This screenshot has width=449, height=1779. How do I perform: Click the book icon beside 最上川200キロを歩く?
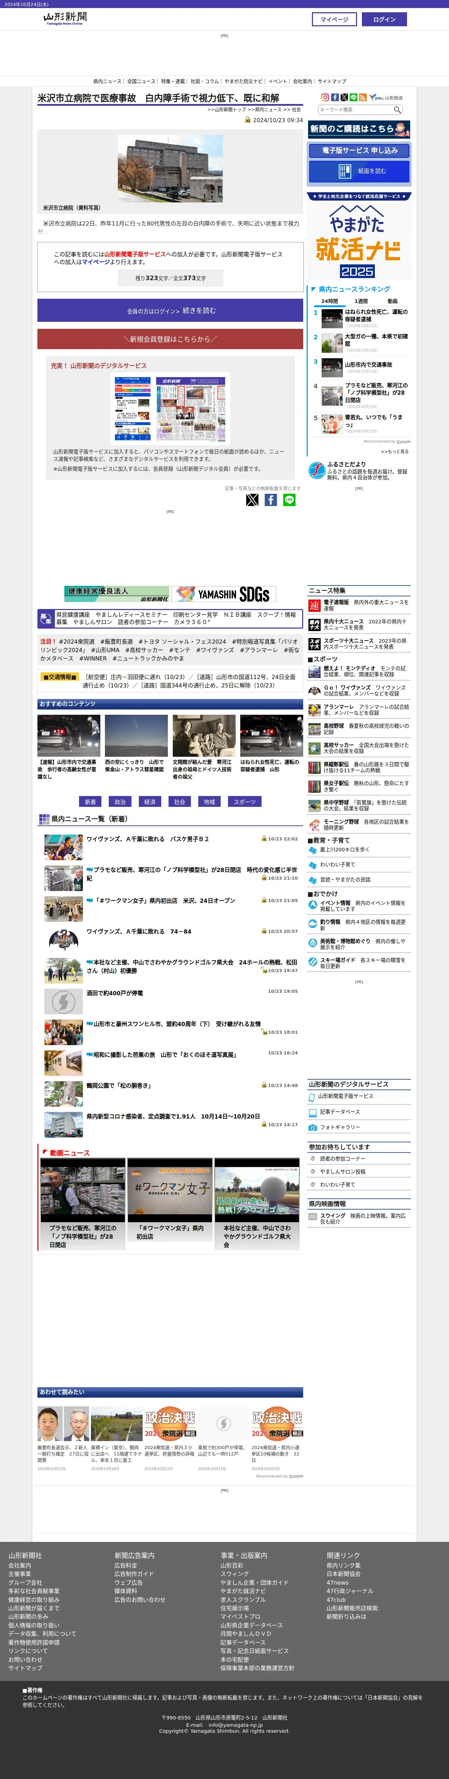pos(312,850)
